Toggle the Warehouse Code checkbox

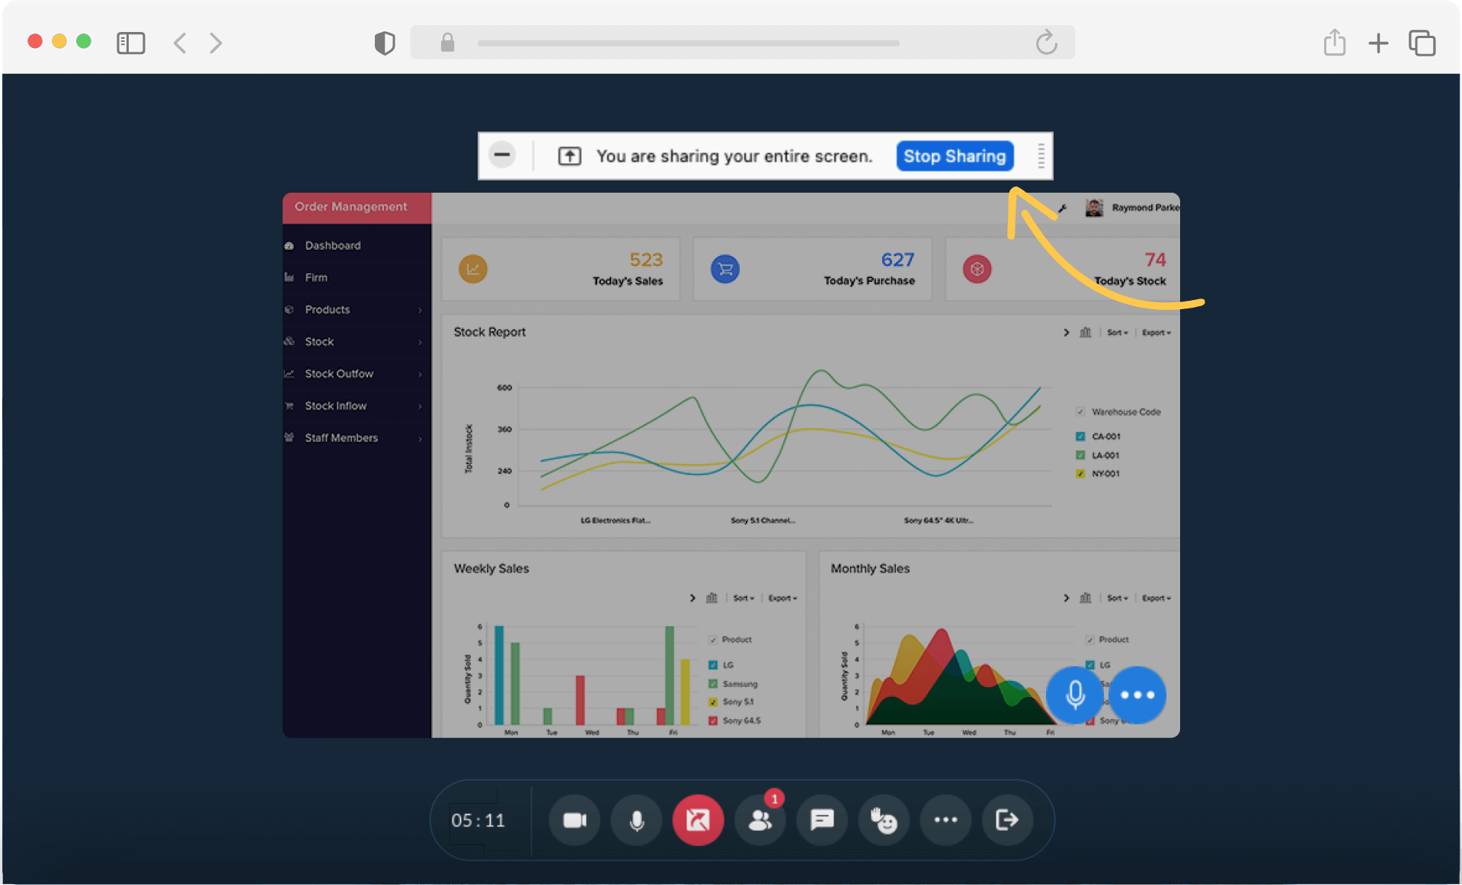click(x=1080, y=412)
